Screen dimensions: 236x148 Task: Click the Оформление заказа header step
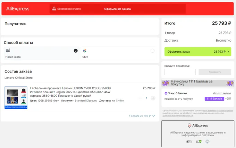(x=117, y=9)
